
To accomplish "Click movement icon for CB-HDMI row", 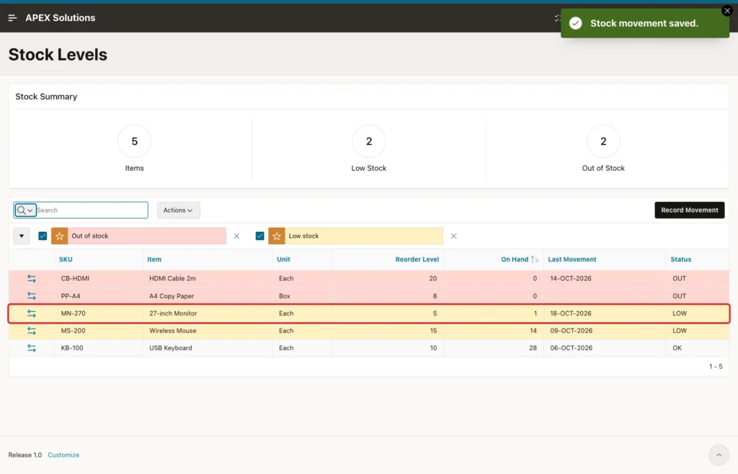I will (32, 278).
